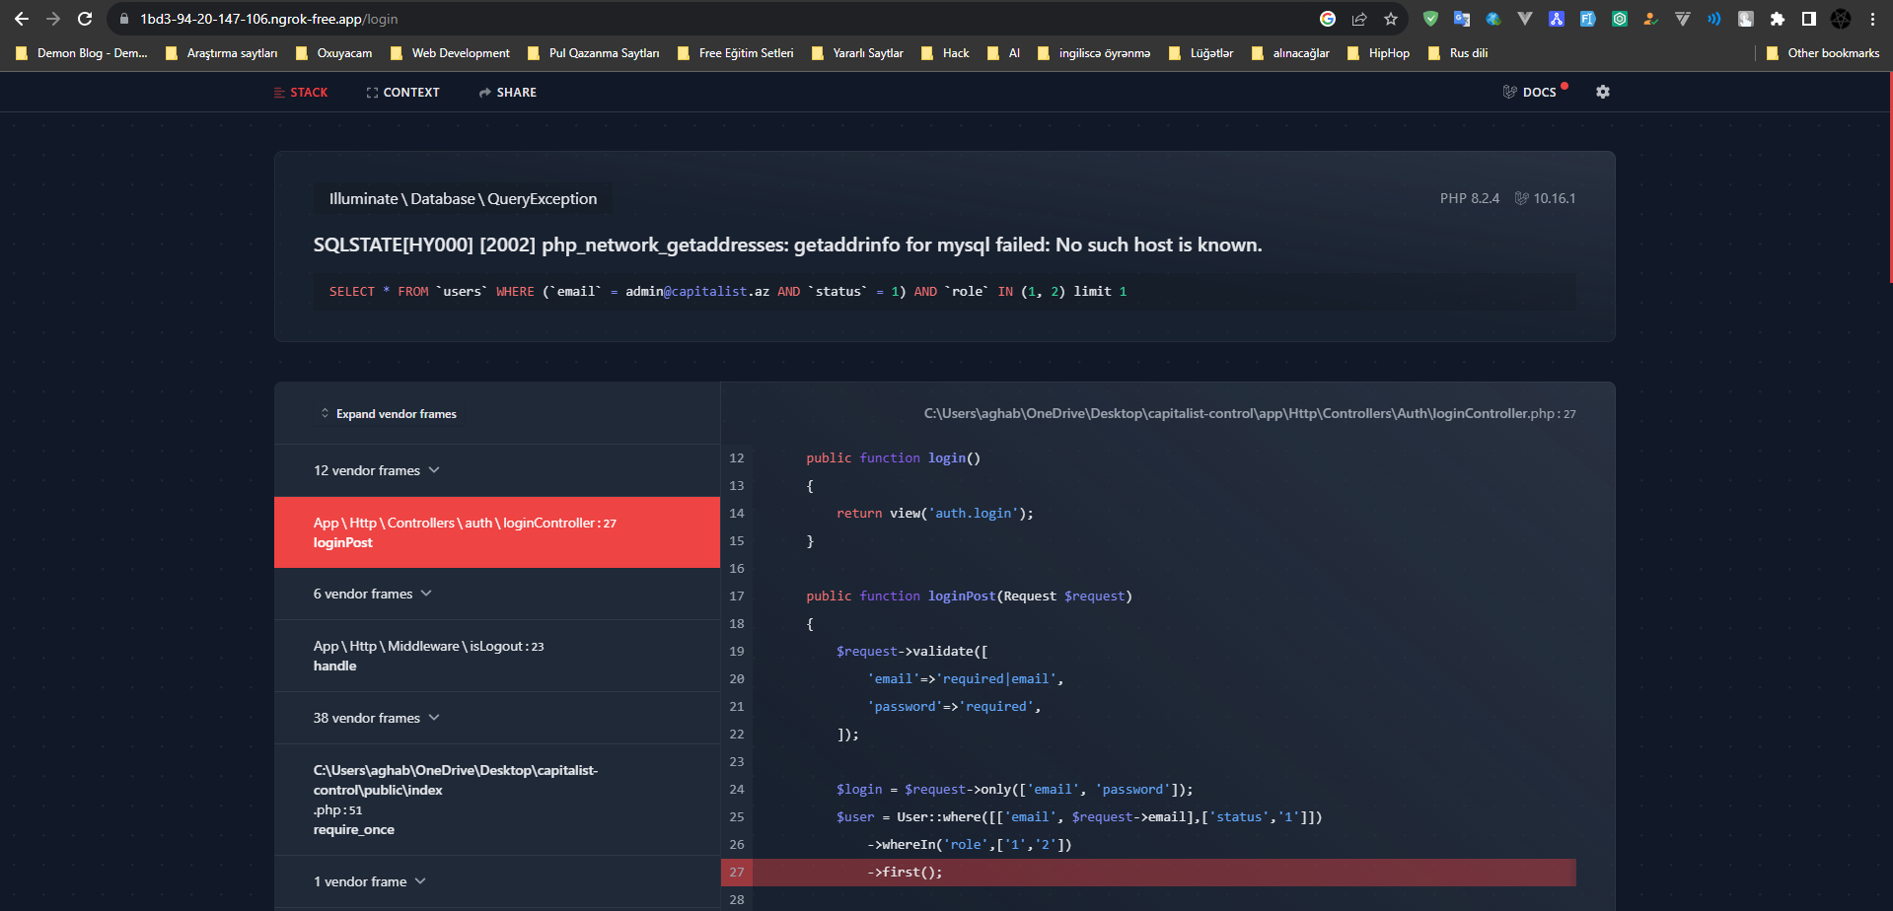1893x911 pixels.
Task: Open the blue FI fonts extension
Action: point(1588,19)
